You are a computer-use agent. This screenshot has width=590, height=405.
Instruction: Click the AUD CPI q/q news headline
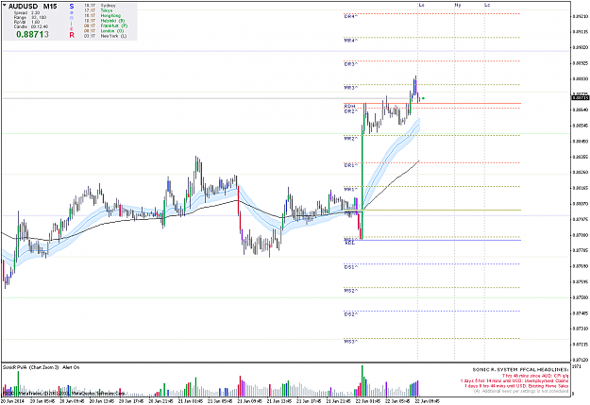point(535,376)
